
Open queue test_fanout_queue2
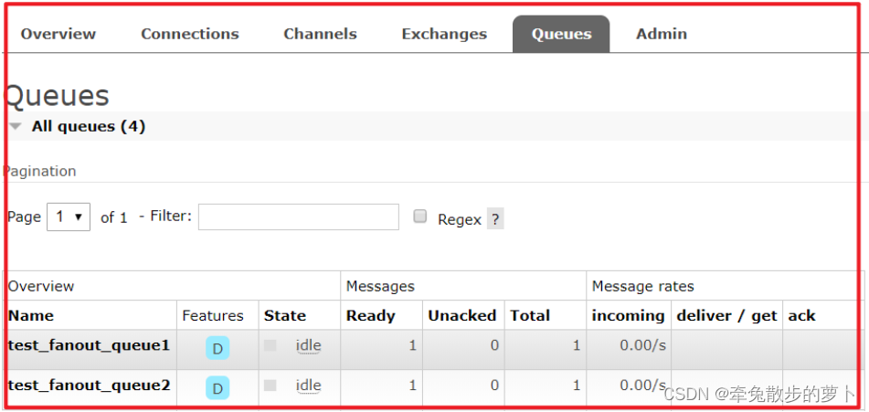[x=89, y=385]
